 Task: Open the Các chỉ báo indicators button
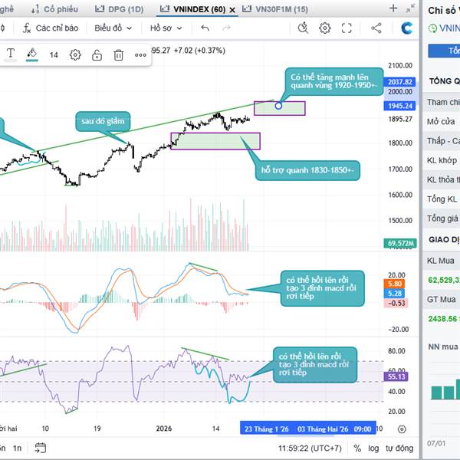point(50,28)
